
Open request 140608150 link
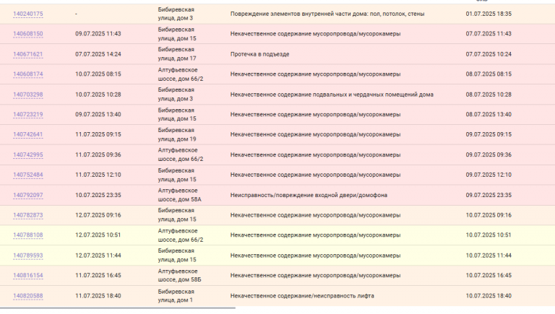[x=28, y=34]
